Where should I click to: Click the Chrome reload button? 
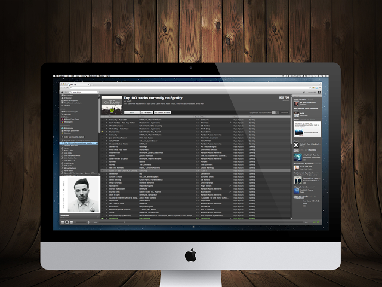click(x=67, y=88)
